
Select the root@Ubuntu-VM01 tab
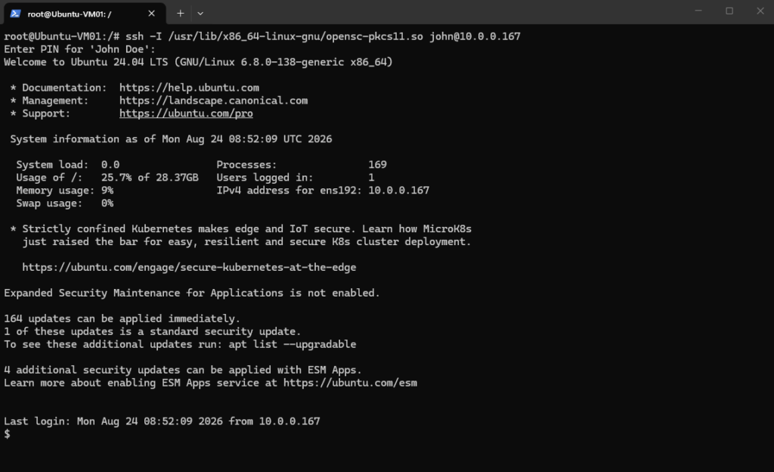pyautogui.click(x=85, y=14)
